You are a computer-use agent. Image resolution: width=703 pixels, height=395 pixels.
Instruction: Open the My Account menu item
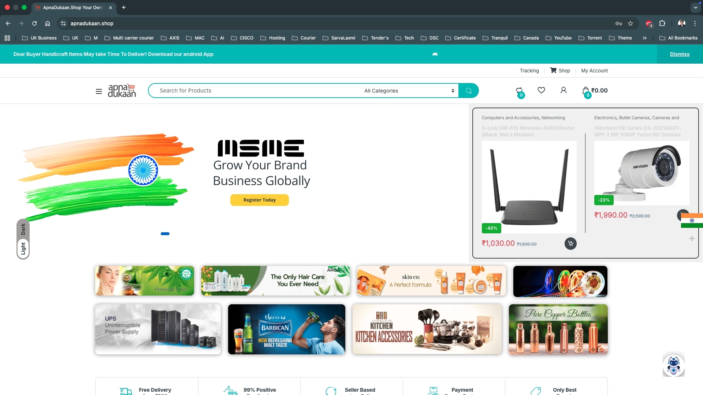(594, 71)
